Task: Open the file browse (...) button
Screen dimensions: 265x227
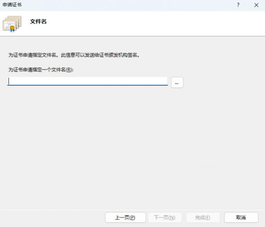Action: pyautogui.click(x=177, y=83)
